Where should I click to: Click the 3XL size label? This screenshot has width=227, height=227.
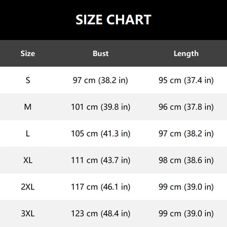[28, 214]
